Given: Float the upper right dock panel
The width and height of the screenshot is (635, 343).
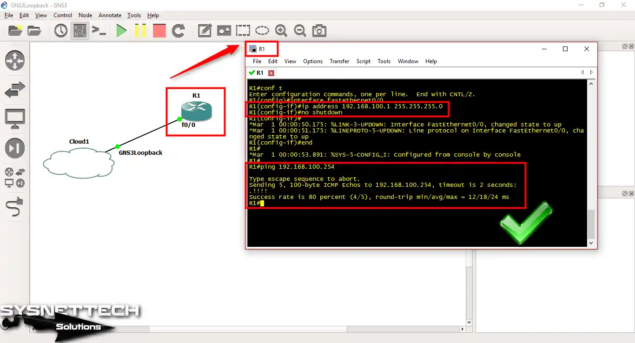Looking at the screenshot, I should click(x=625, y=46).
